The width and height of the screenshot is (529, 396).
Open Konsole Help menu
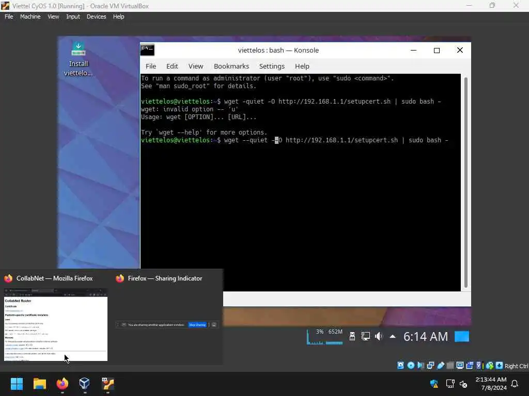302,67
